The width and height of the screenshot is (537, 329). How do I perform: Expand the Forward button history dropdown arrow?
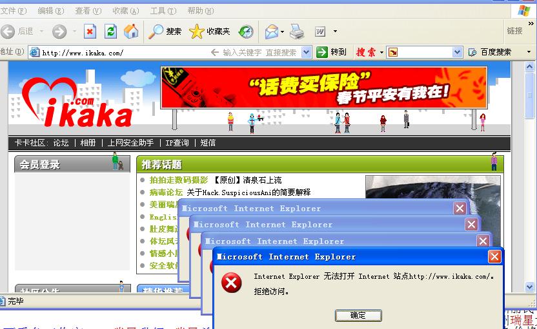click(x=74, y=32)
